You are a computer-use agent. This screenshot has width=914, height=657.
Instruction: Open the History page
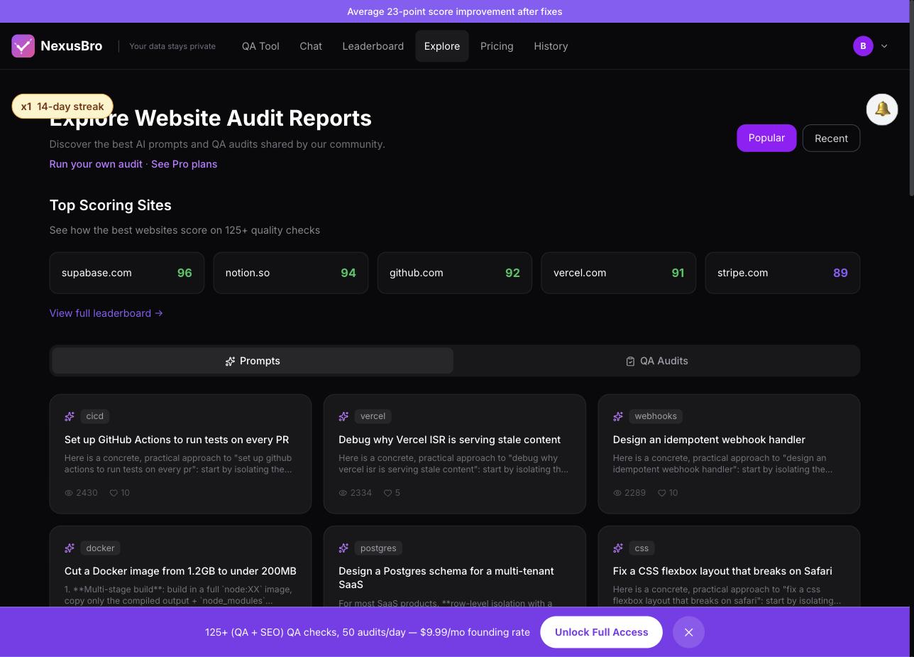551,46
